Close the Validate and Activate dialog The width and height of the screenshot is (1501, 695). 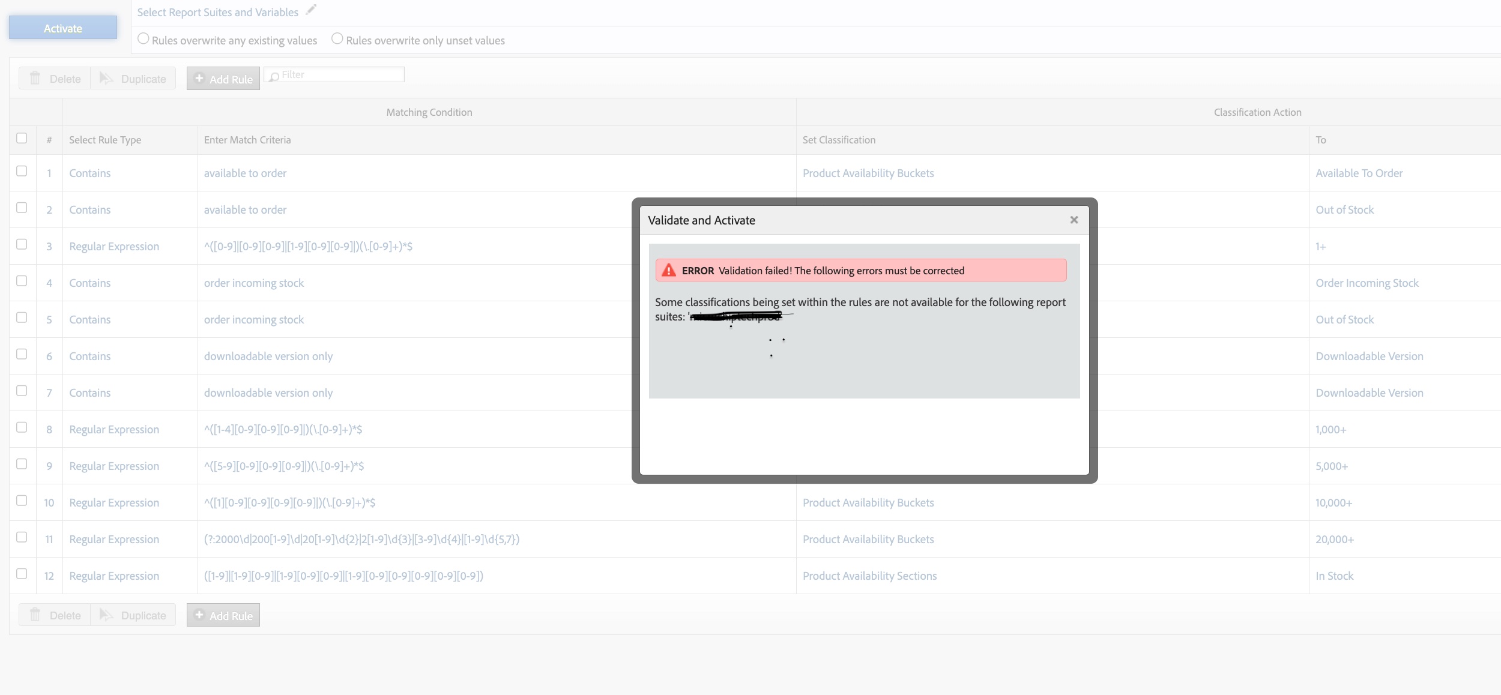click(1074, 220)
